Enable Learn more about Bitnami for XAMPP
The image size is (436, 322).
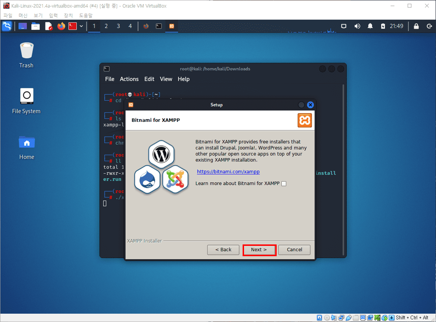point(284,183)
